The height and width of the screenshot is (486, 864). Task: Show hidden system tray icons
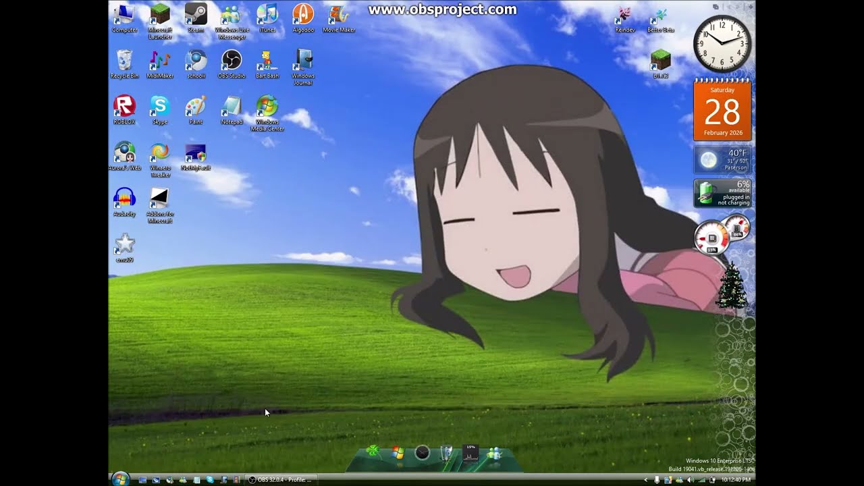646,480
